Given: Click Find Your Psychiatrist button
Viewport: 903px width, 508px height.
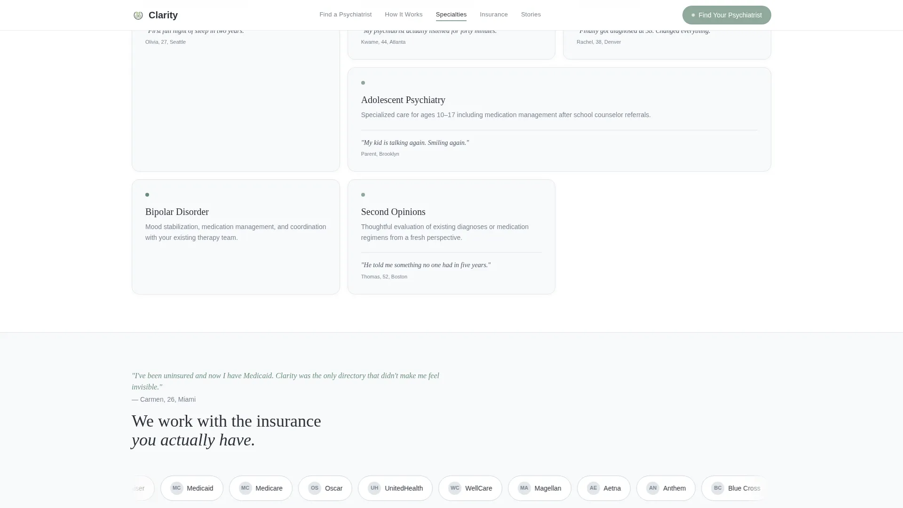Looking at the screenshot, I should (x=727, y=15).
